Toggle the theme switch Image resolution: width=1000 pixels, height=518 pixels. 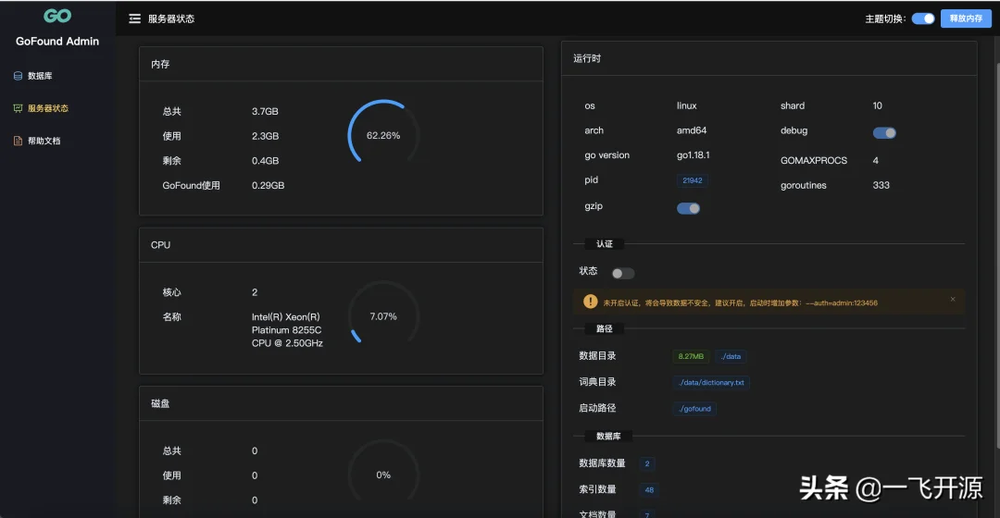pos(922,18)
